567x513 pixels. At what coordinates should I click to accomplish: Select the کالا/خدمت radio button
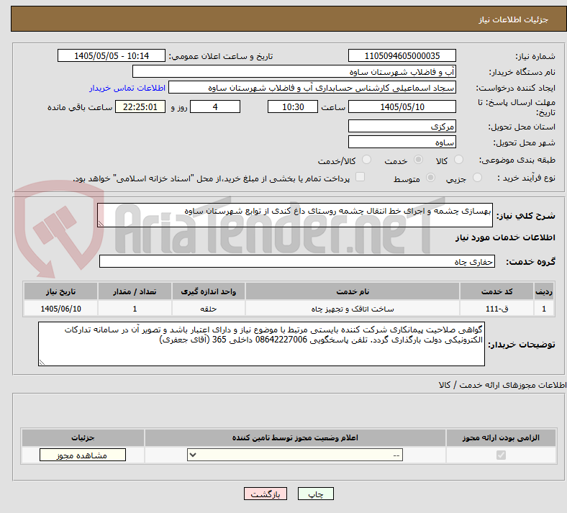click(366, 160)
